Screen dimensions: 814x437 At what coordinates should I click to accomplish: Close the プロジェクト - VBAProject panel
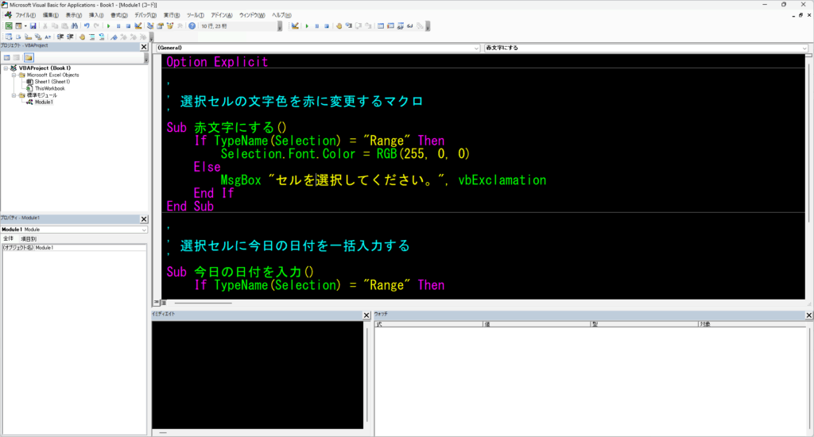pyautogui.click(x=144, y=47)
